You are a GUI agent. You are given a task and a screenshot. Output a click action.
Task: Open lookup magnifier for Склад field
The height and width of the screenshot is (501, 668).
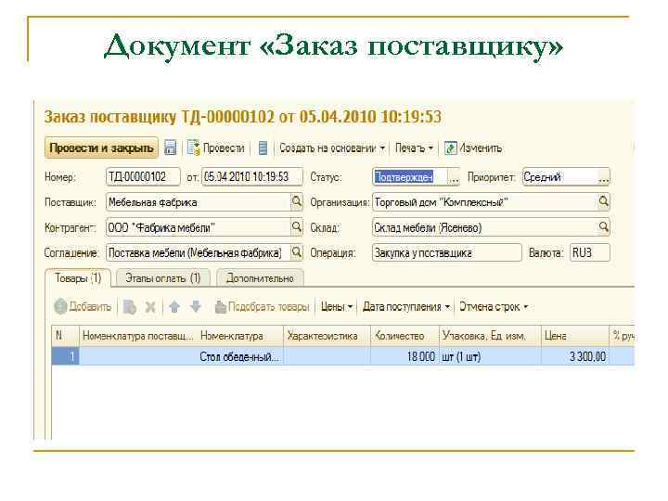[603, 227]
